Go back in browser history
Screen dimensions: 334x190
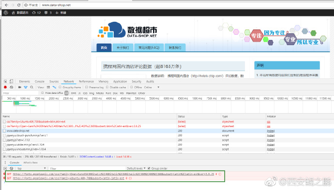6,5
